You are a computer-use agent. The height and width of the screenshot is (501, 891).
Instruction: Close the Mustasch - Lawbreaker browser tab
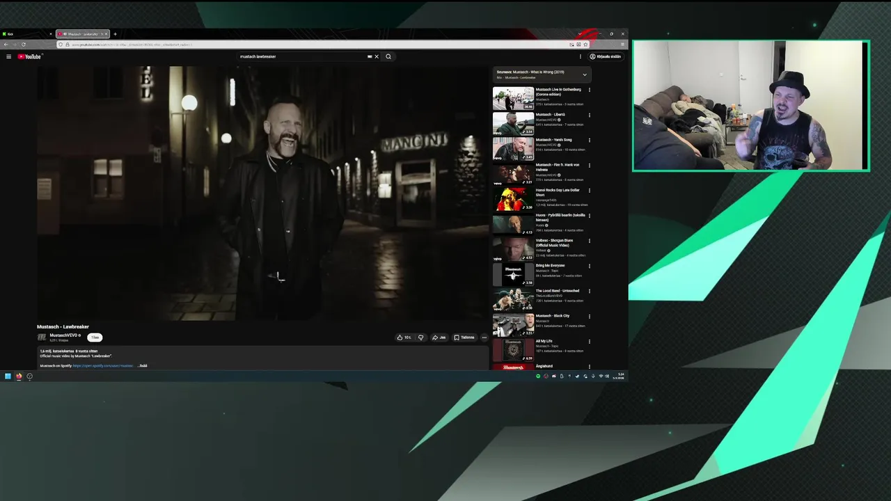[106, 33]
